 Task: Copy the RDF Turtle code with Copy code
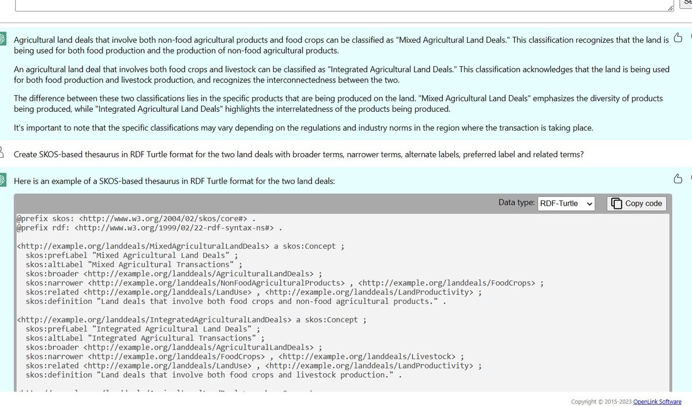coord(637,203)
